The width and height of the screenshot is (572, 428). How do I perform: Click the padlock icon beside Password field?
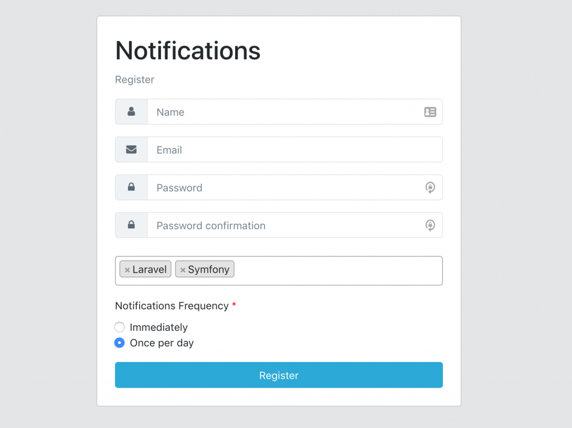tap(131, 187)
